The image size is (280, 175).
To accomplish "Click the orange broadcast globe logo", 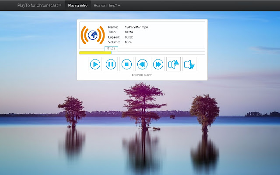I will 93,35.
